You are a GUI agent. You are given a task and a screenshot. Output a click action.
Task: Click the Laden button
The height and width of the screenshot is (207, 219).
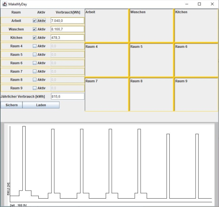coord(41,105)
